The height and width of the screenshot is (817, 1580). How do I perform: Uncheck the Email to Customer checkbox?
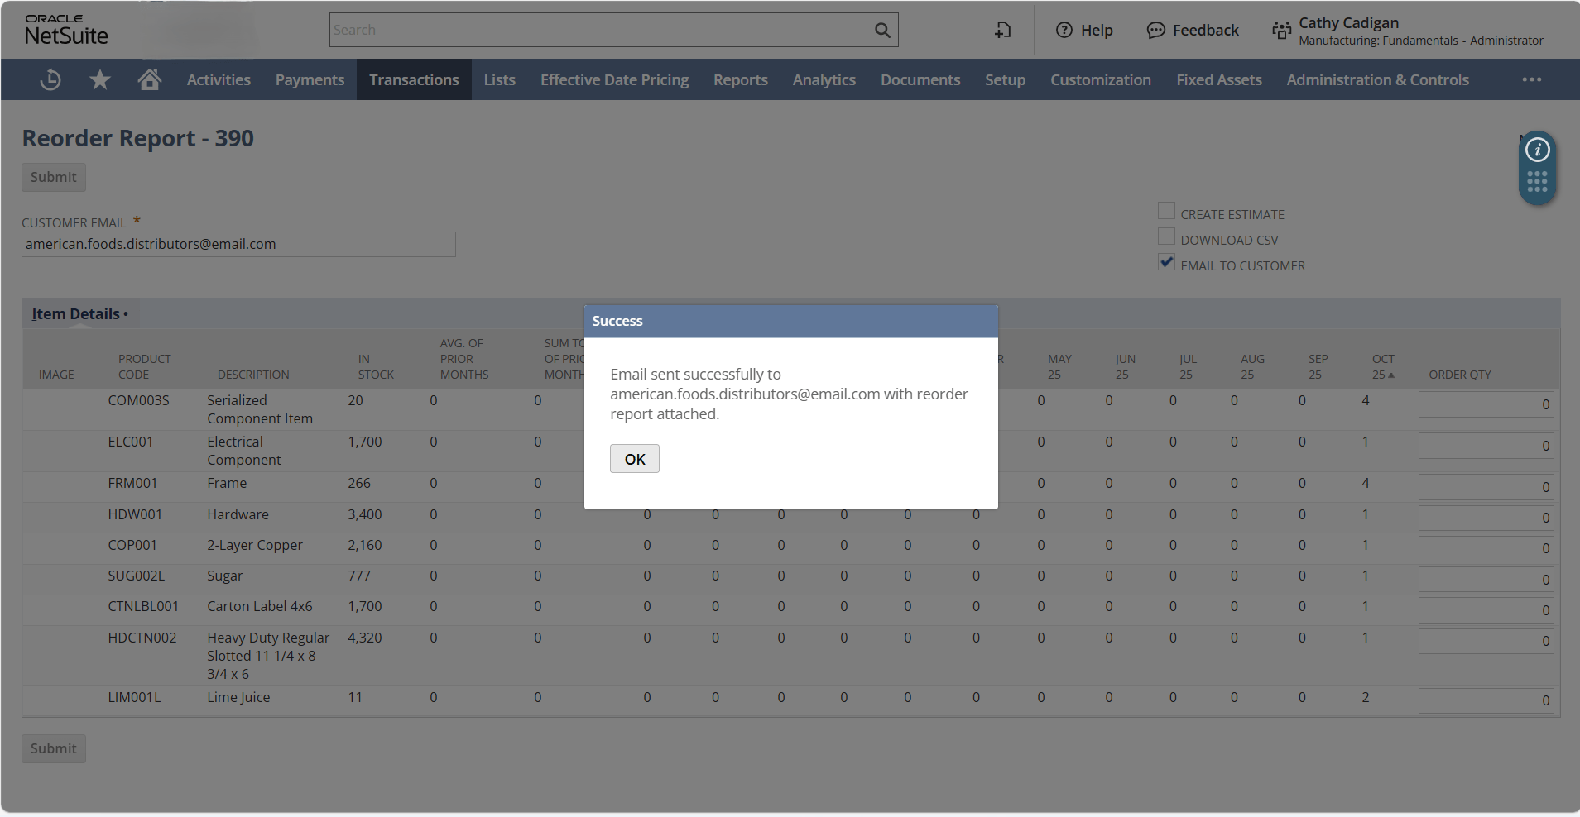coord(1166,263)
